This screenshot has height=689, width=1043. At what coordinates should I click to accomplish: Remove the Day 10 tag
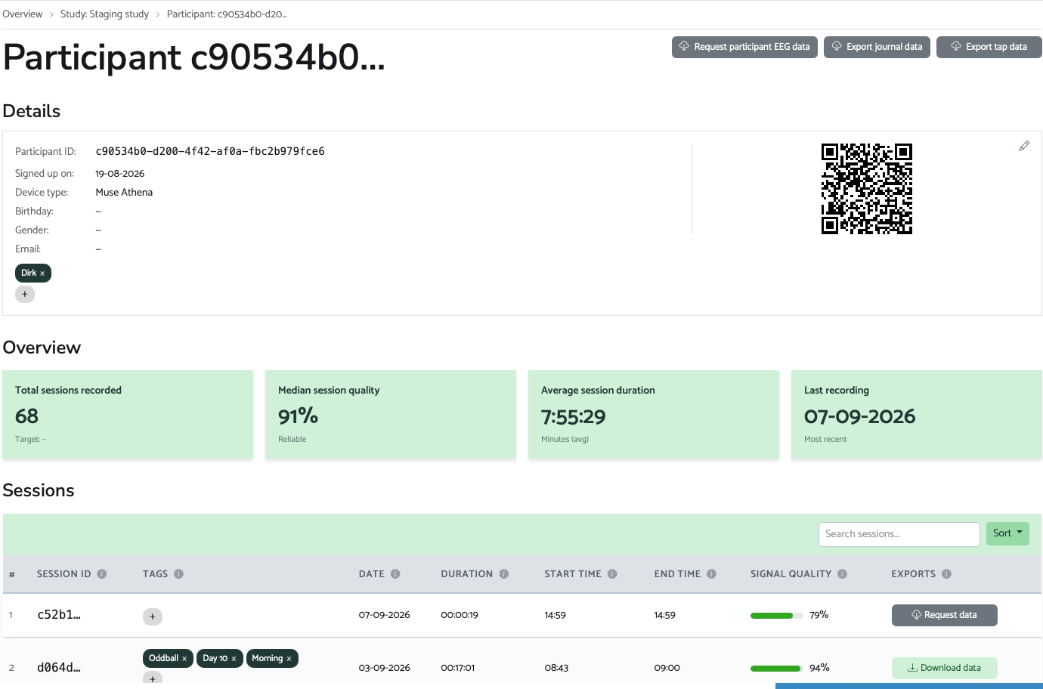click(234, 659)
